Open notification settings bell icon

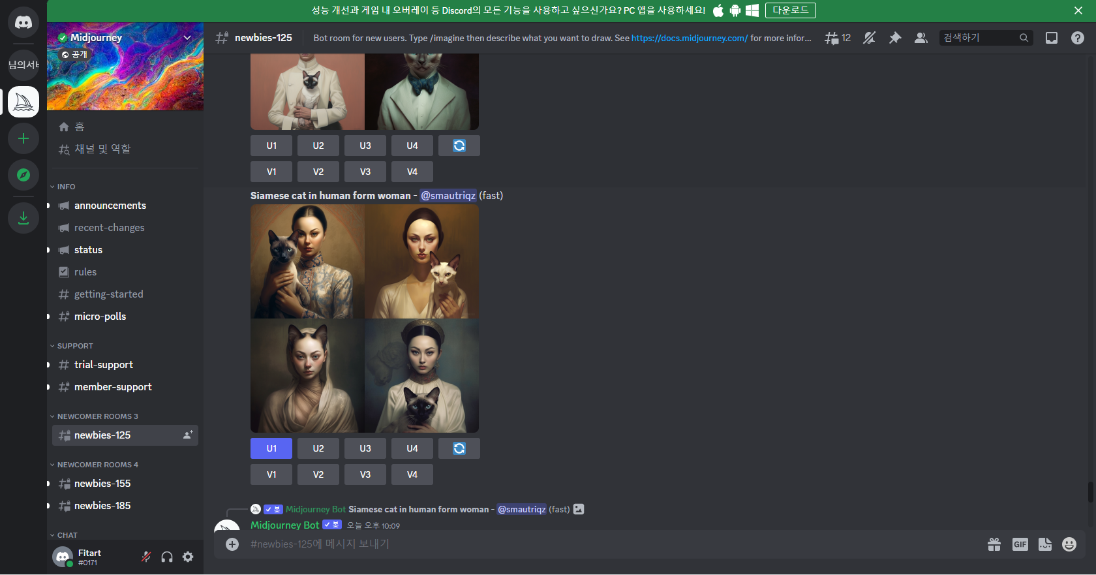(x=869, y=38)
